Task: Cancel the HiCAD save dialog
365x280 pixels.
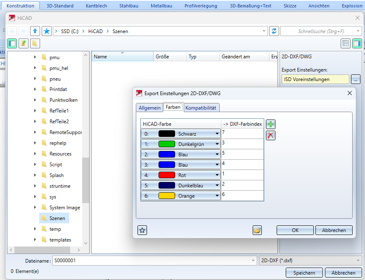Action: (344, 273)
